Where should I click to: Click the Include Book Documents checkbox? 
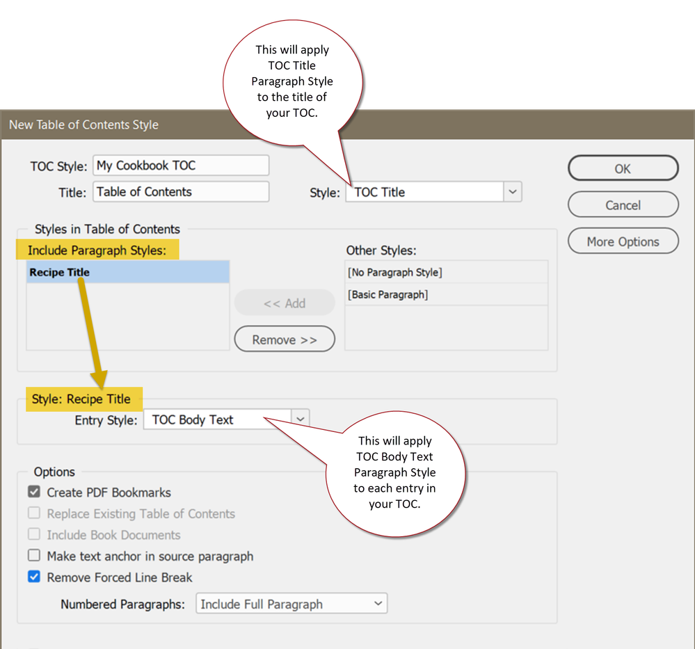(33, 535)
